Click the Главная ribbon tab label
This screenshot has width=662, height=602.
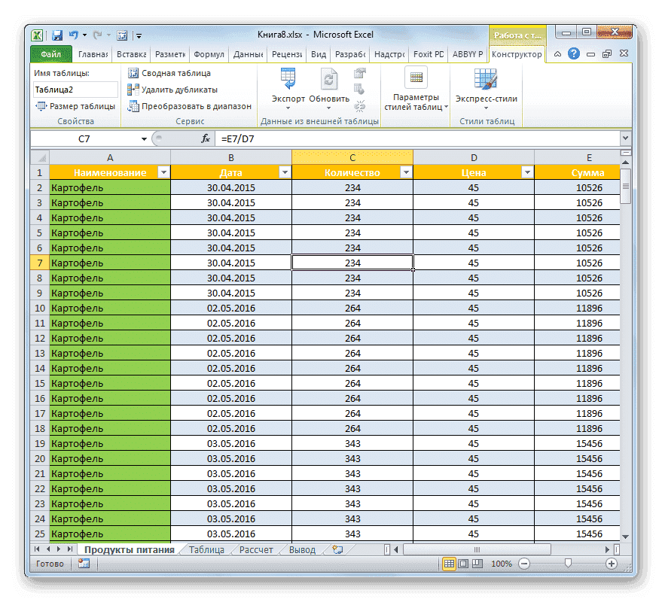[x=92, y=54]
